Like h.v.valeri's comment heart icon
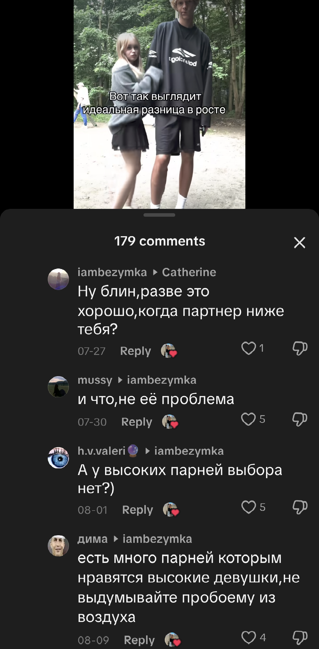 [249, 507]
